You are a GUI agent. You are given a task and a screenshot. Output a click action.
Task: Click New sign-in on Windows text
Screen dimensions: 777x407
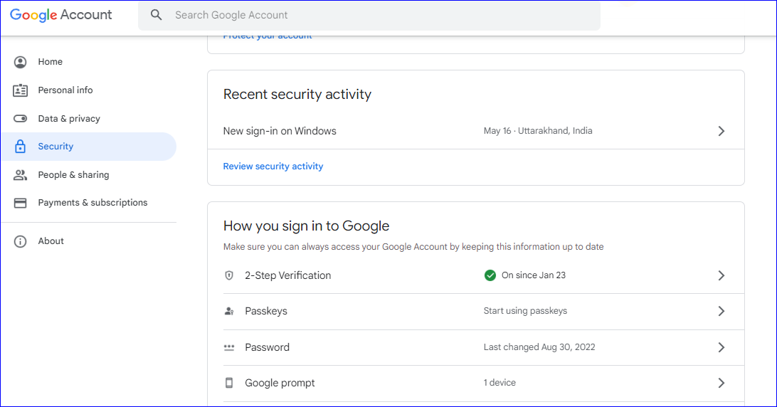click(x=280, y=131)
